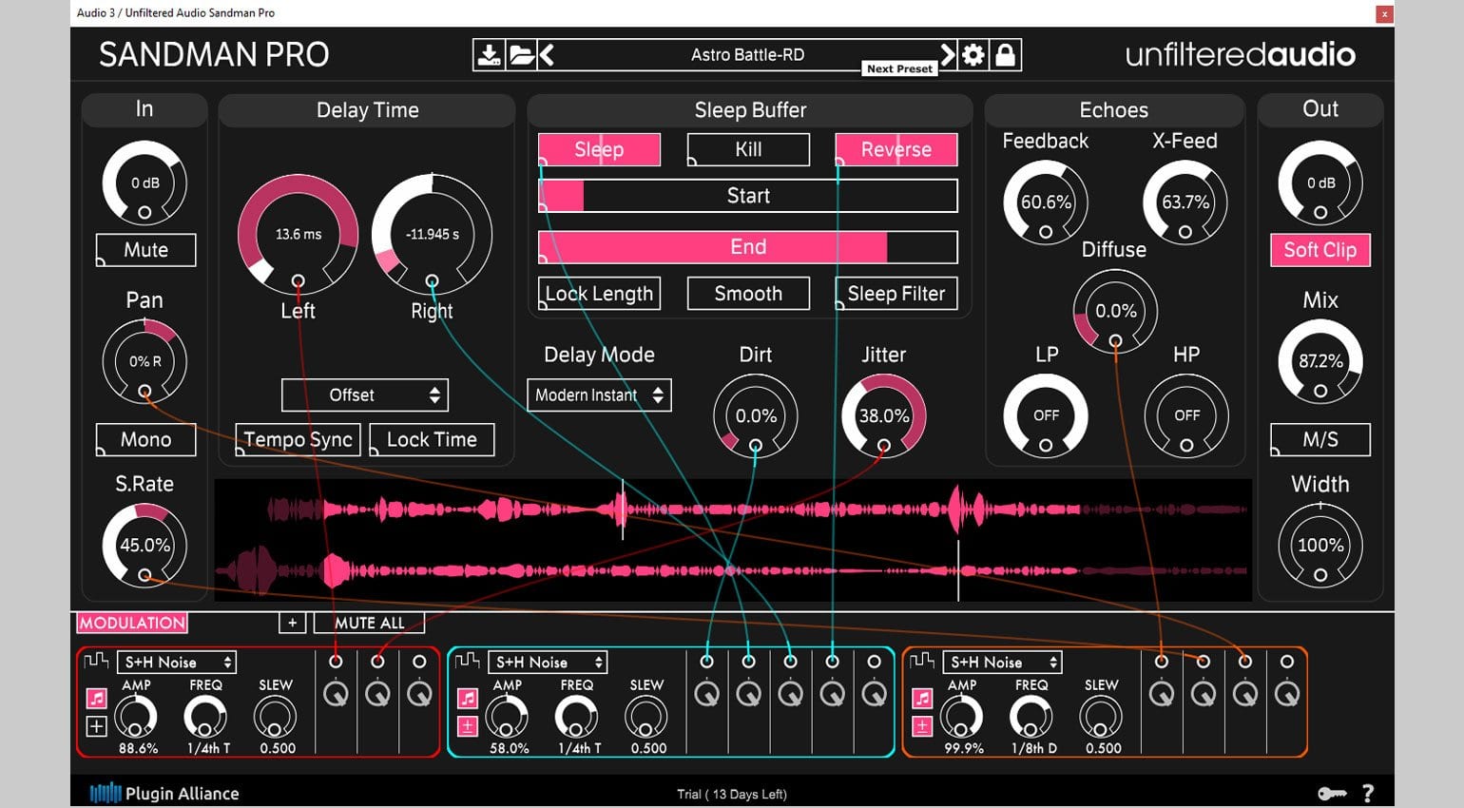Image resolution: width=1464 pixels, height=808 pixels.
Task: Click the license key icon
Action: [1332, 793]
